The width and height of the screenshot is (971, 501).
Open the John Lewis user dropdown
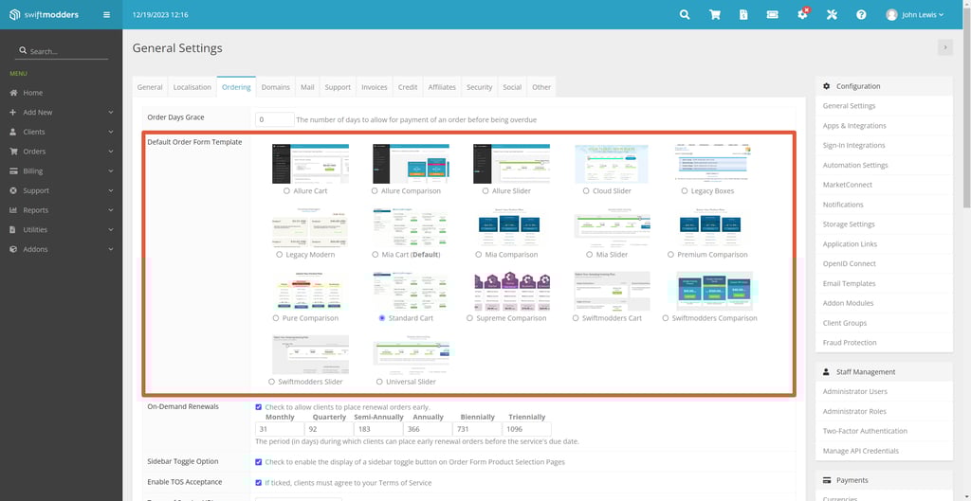(x=915, y=15)
